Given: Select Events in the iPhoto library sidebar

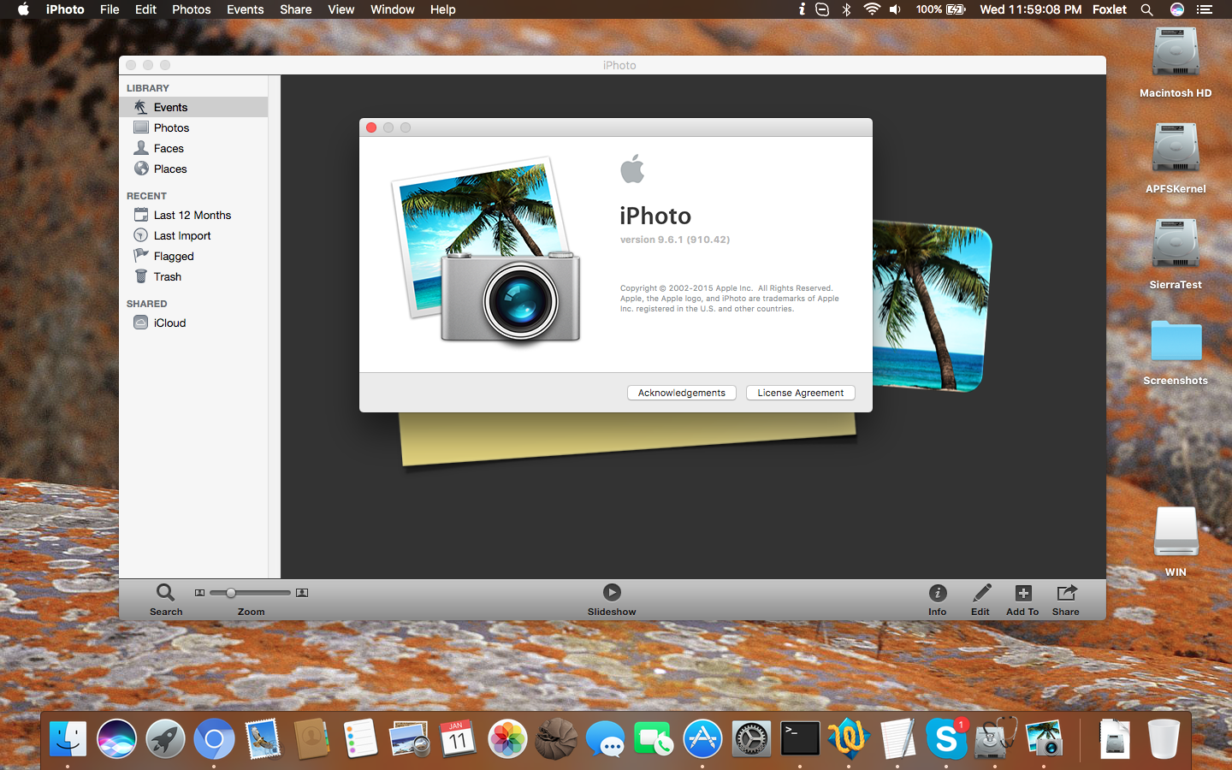Looking at the screenshot, I should click(x=193, y=107).
